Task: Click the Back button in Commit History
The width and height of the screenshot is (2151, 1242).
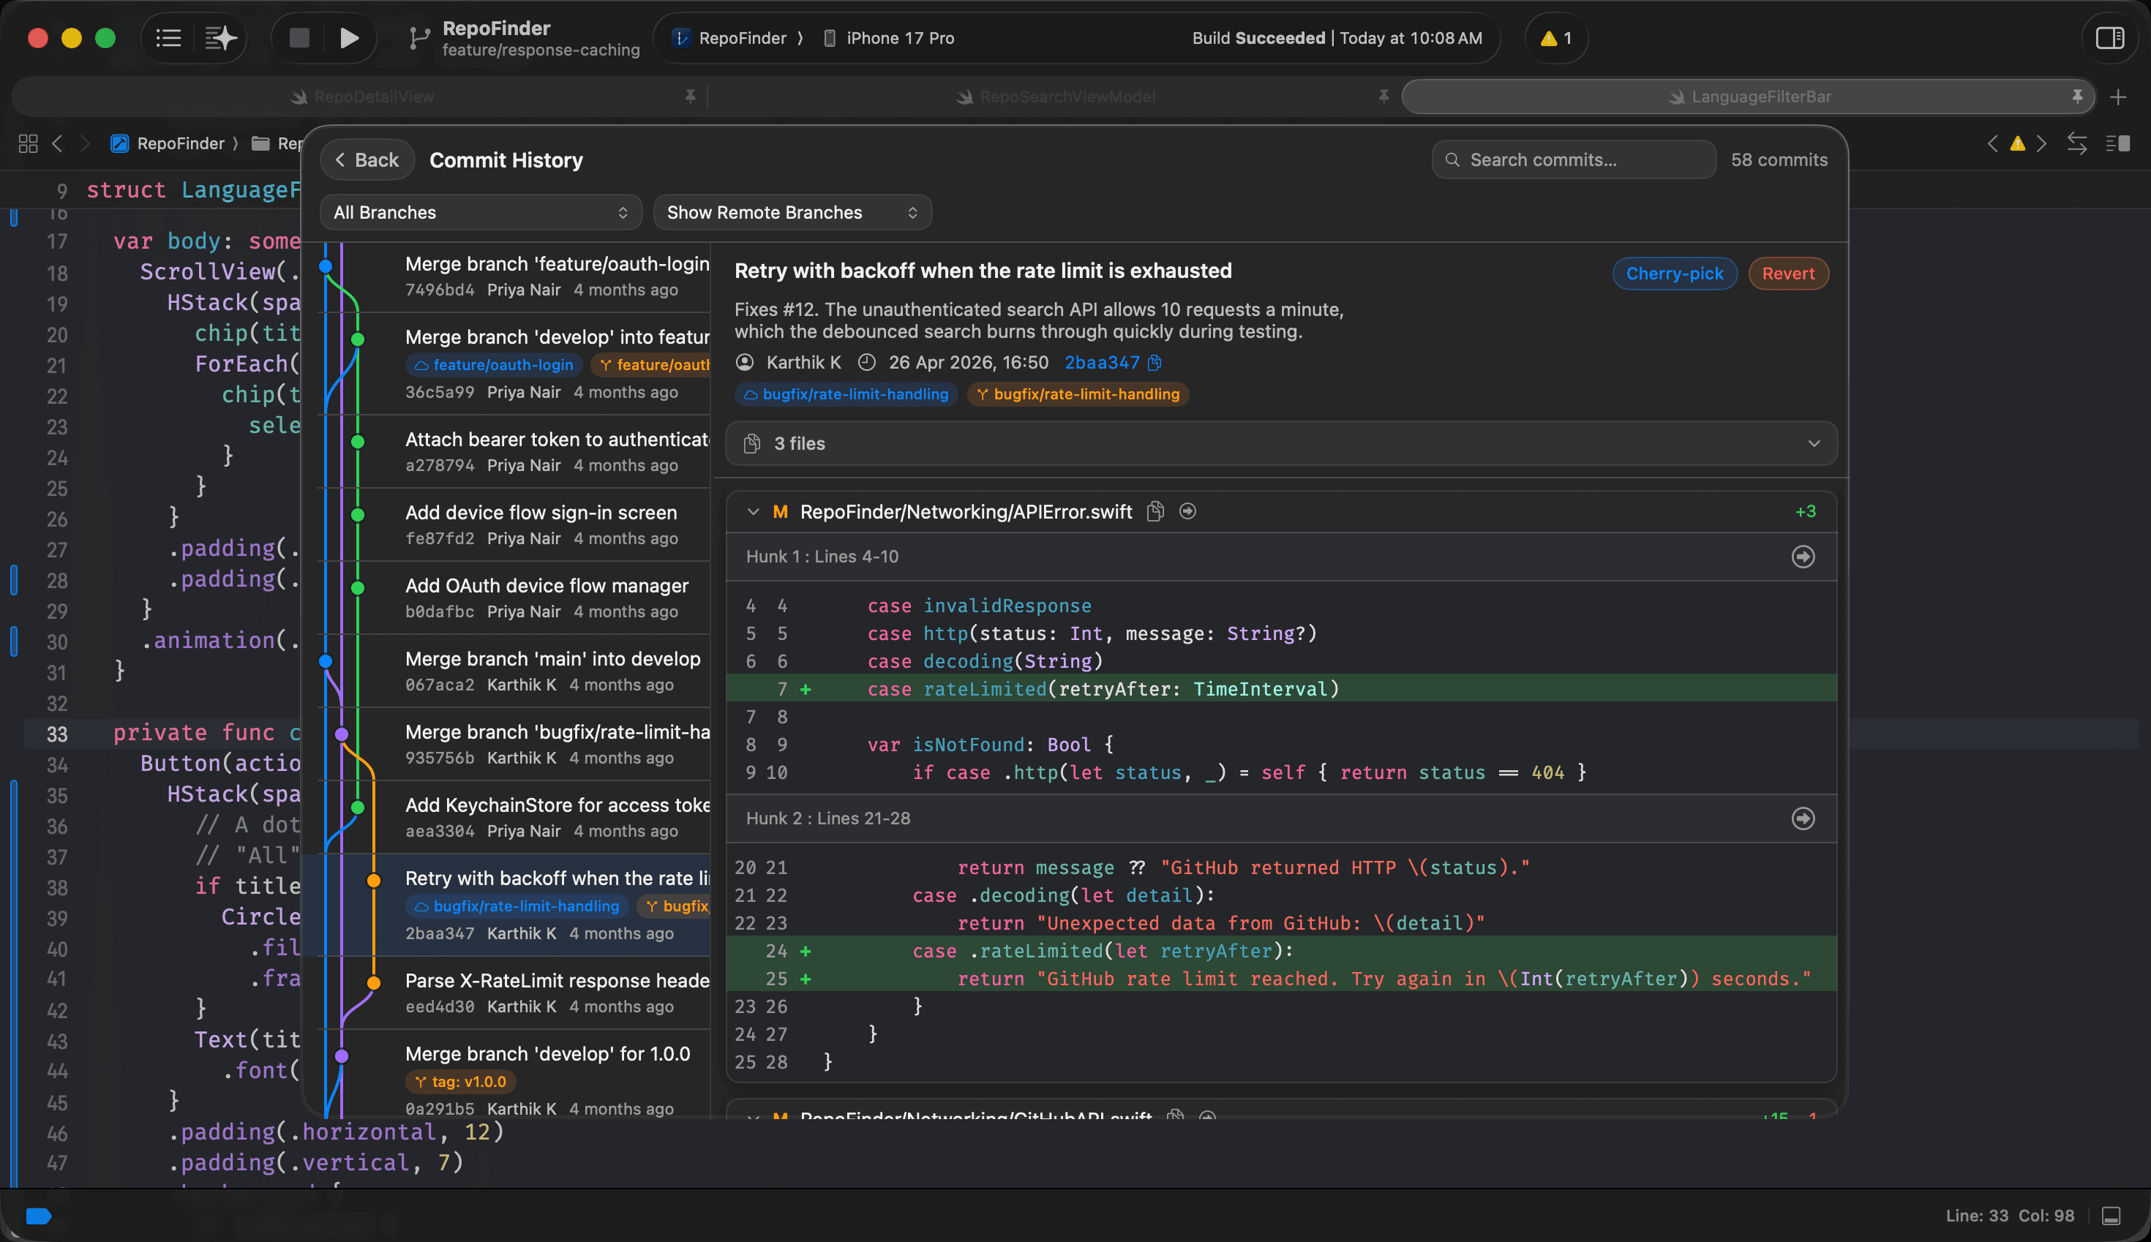Action: 367,159
